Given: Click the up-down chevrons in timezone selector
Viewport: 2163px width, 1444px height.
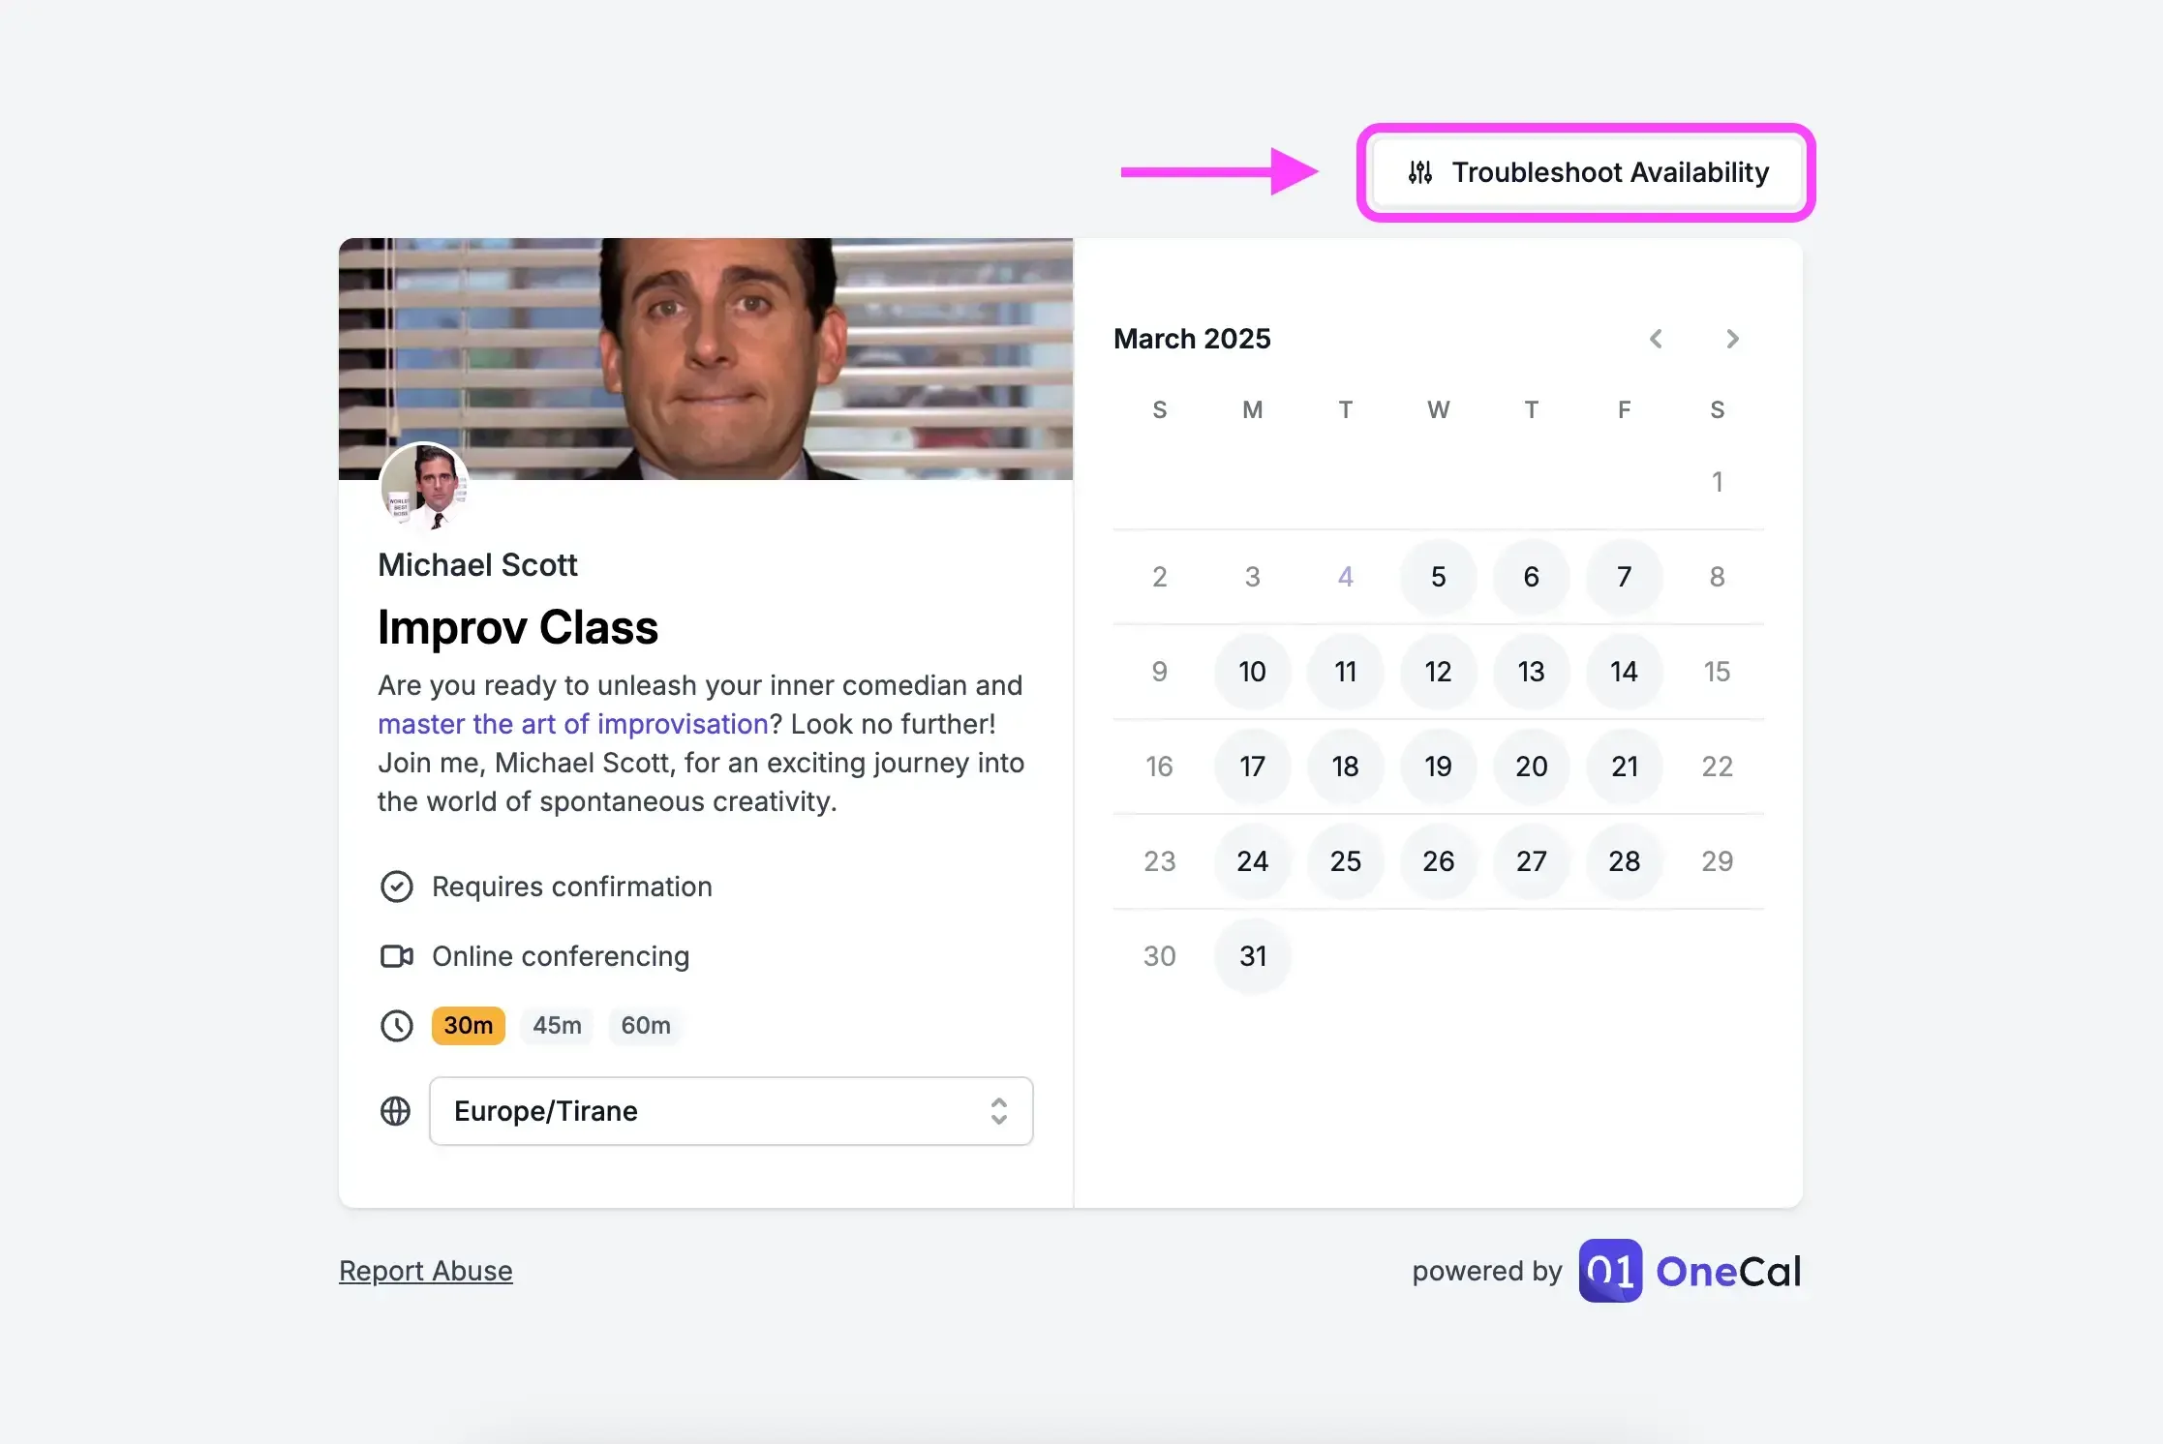Looking at the screenshot, I should click(998, 1111).
